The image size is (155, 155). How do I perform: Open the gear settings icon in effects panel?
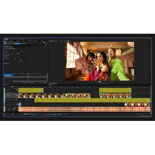45,45
